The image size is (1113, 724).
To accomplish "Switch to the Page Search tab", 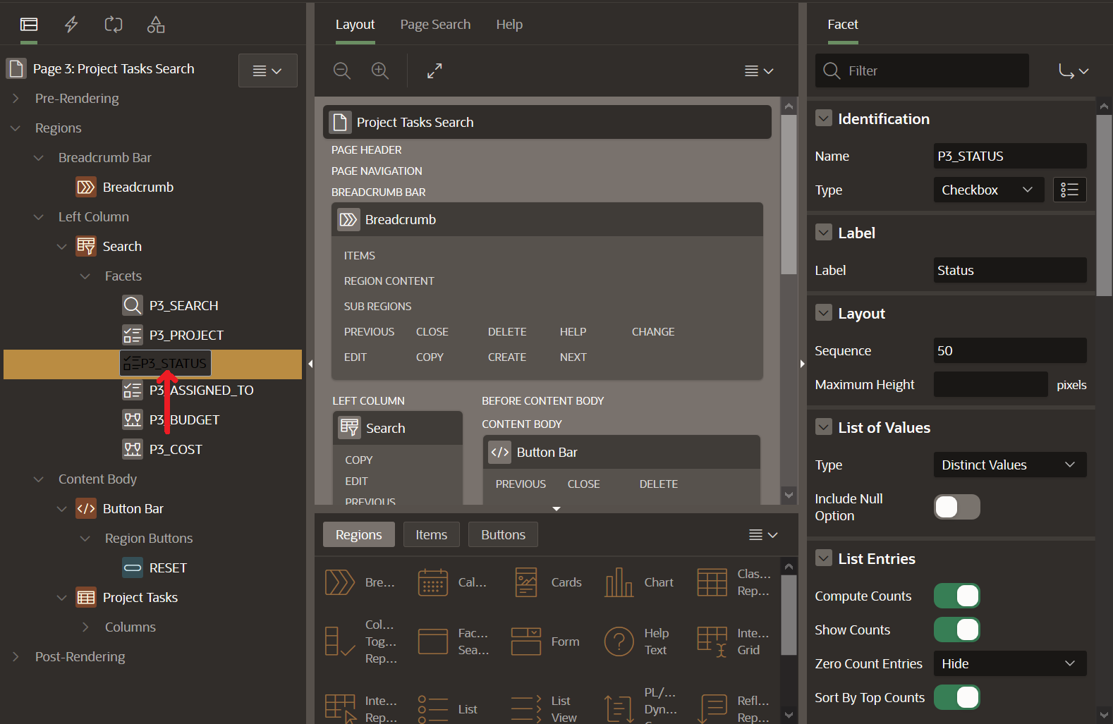I will pyautogui.click(x=435, y=25).
